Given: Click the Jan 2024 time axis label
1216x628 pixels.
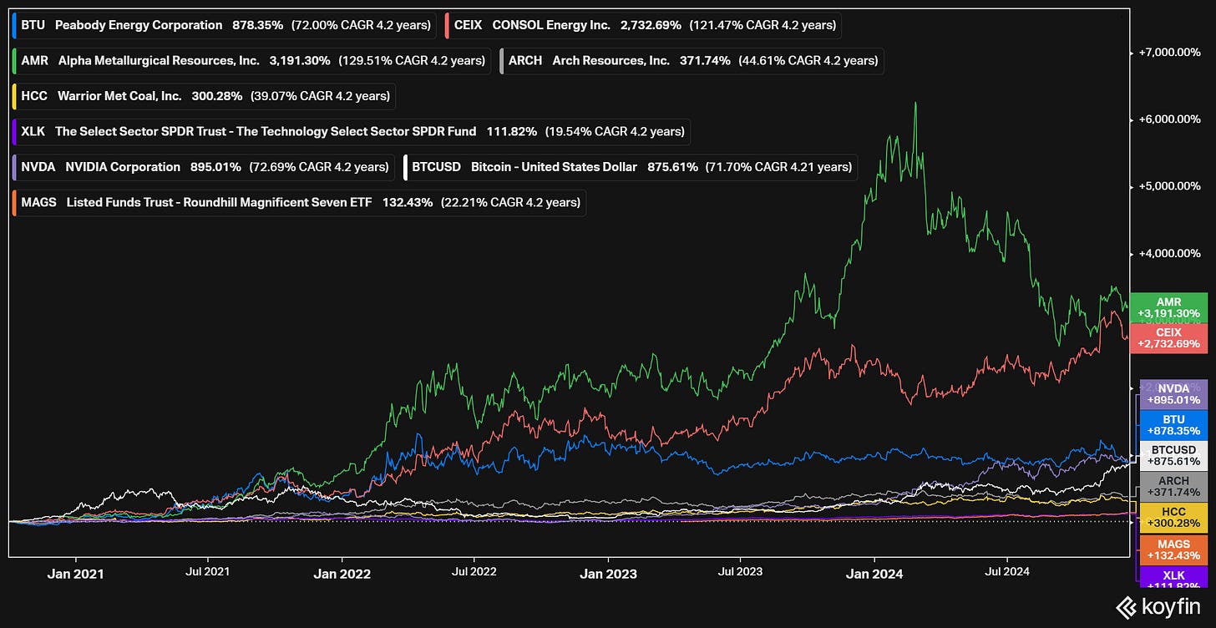Looking at the screenshot, I should pos(874,574).
